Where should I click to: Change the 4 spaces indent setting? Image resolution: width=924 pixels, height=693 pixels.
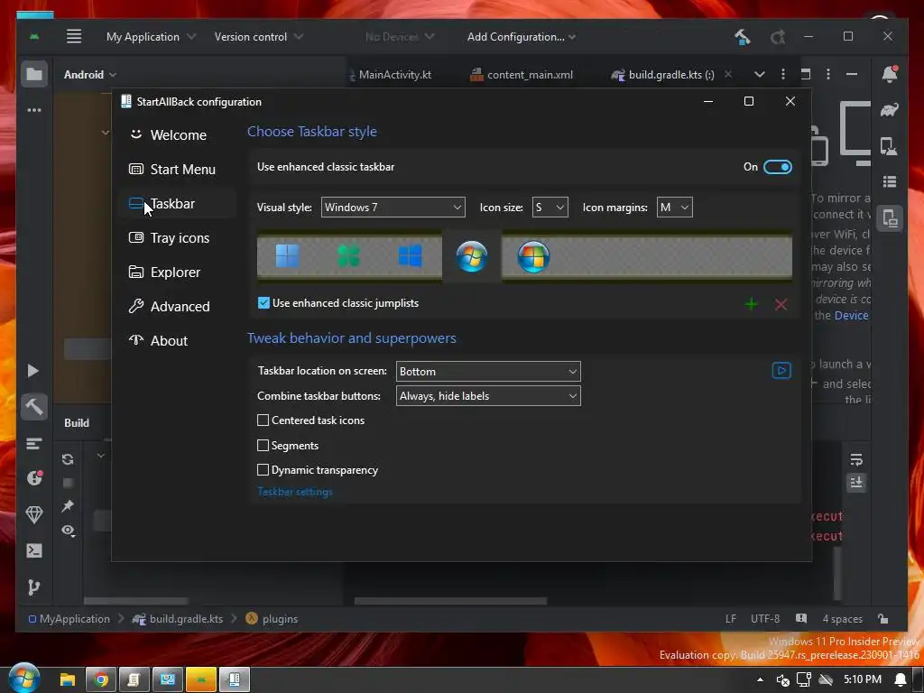(x=842, y=619)
